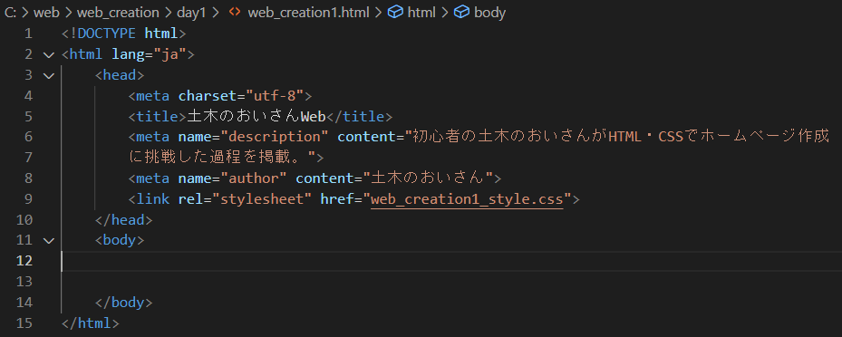Screen dimensions: 842x337
Task: Click author content '土木のおいさん' on line 8
Action: [429, 178]
